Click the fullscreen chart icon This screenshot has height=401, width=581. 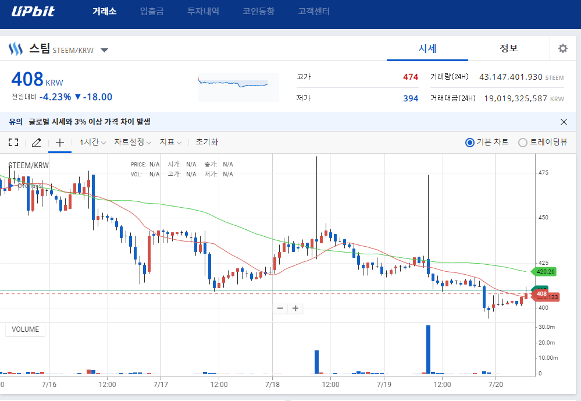(13, 142)
